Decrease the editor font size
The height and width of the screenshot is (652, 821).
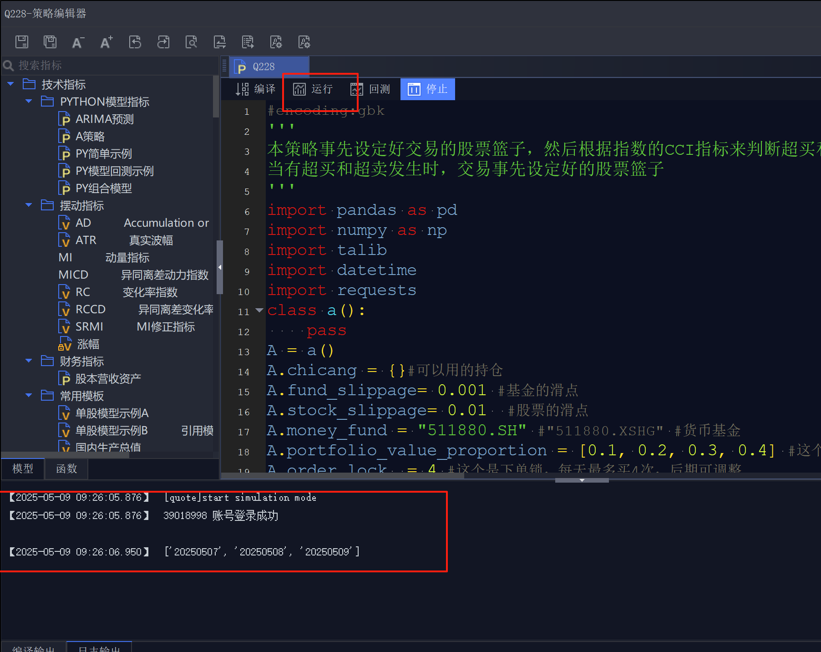(78, 42)
